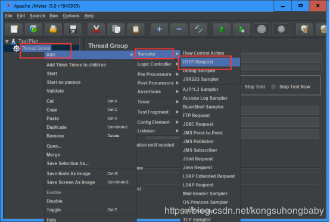Select the Stop Test radio button

pyautogui.click(x=240, y=87)
